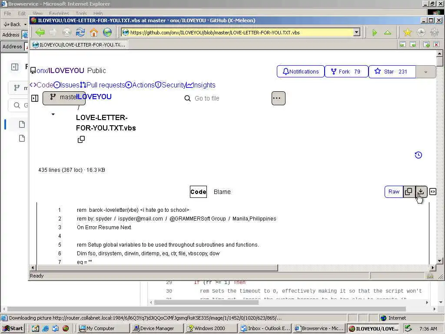Open File menu in Internet Explorer
The image size is (445, 334).
[7, 13]
